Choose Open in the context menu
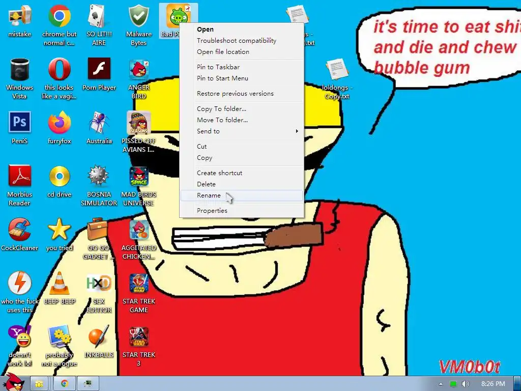Screen dimensions: 521x391 (x=242, y=29)
